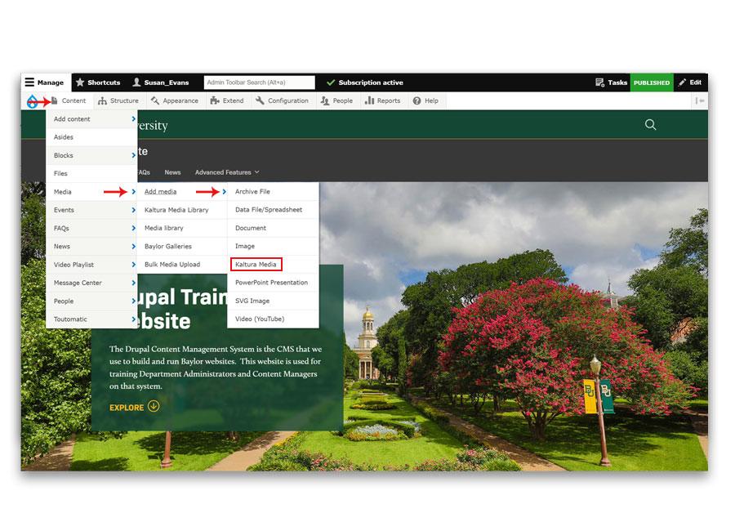The image size is (735, 531).
Task: Toggle the Manage hamburger menu
Action: (29, 82)
